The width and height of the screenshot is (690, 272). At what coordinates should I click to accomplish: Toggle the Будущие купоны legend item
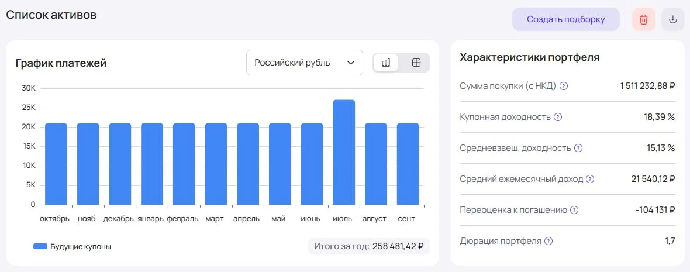click(72, 246)
